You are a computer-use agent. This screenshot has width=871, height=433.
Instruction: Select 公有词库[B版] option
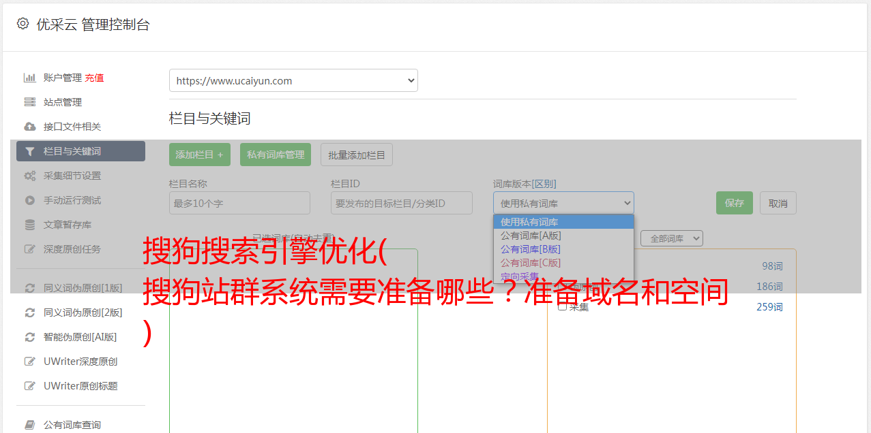(563, 249)
